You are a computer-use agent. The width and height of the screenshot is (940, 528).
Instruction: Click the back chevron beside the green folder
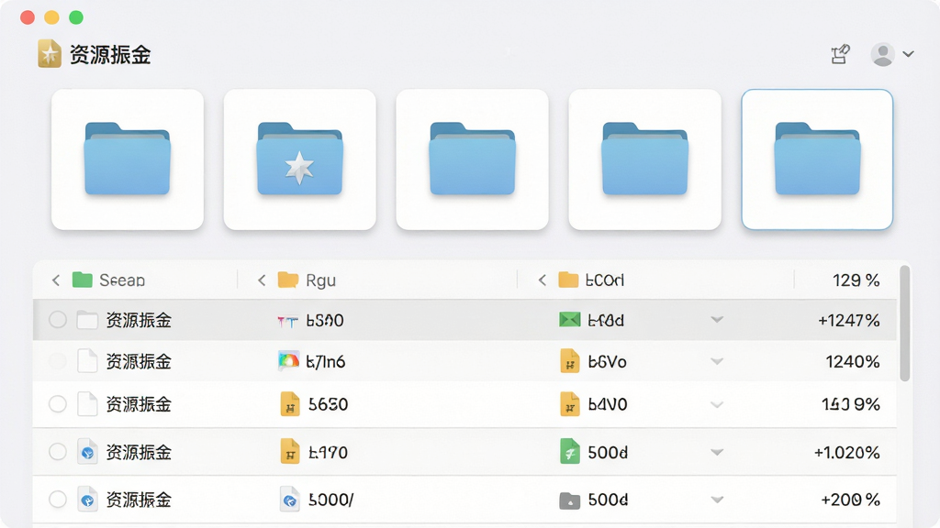pos(56,280)
